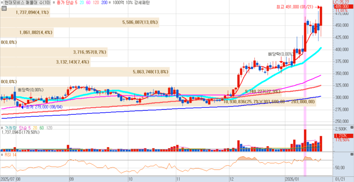Click the red 489,000 current price tag
This screenshot has width=354, height=182.
343,7
